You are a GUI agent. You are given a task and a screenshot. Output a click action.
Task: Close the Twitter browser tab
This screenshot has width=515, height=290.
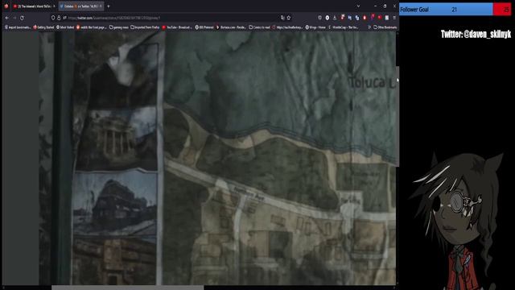[x=101, y=6]
